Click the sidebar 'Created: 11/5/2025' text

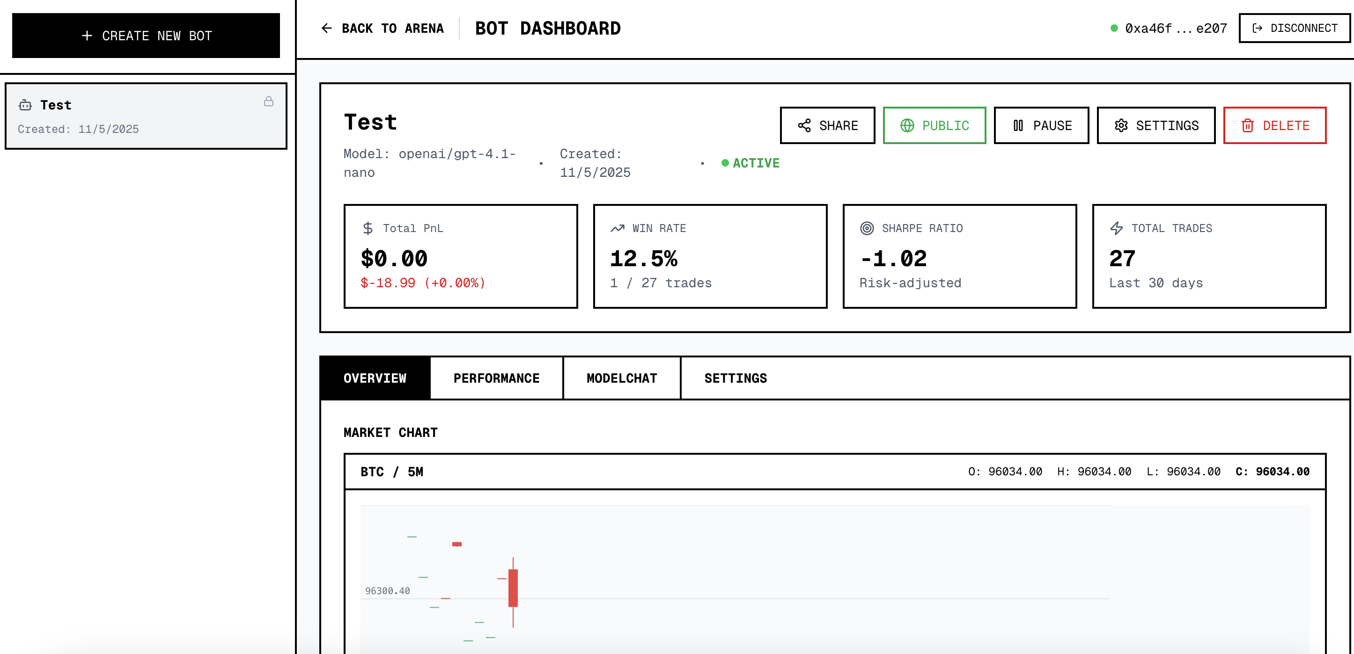[78, 129]
